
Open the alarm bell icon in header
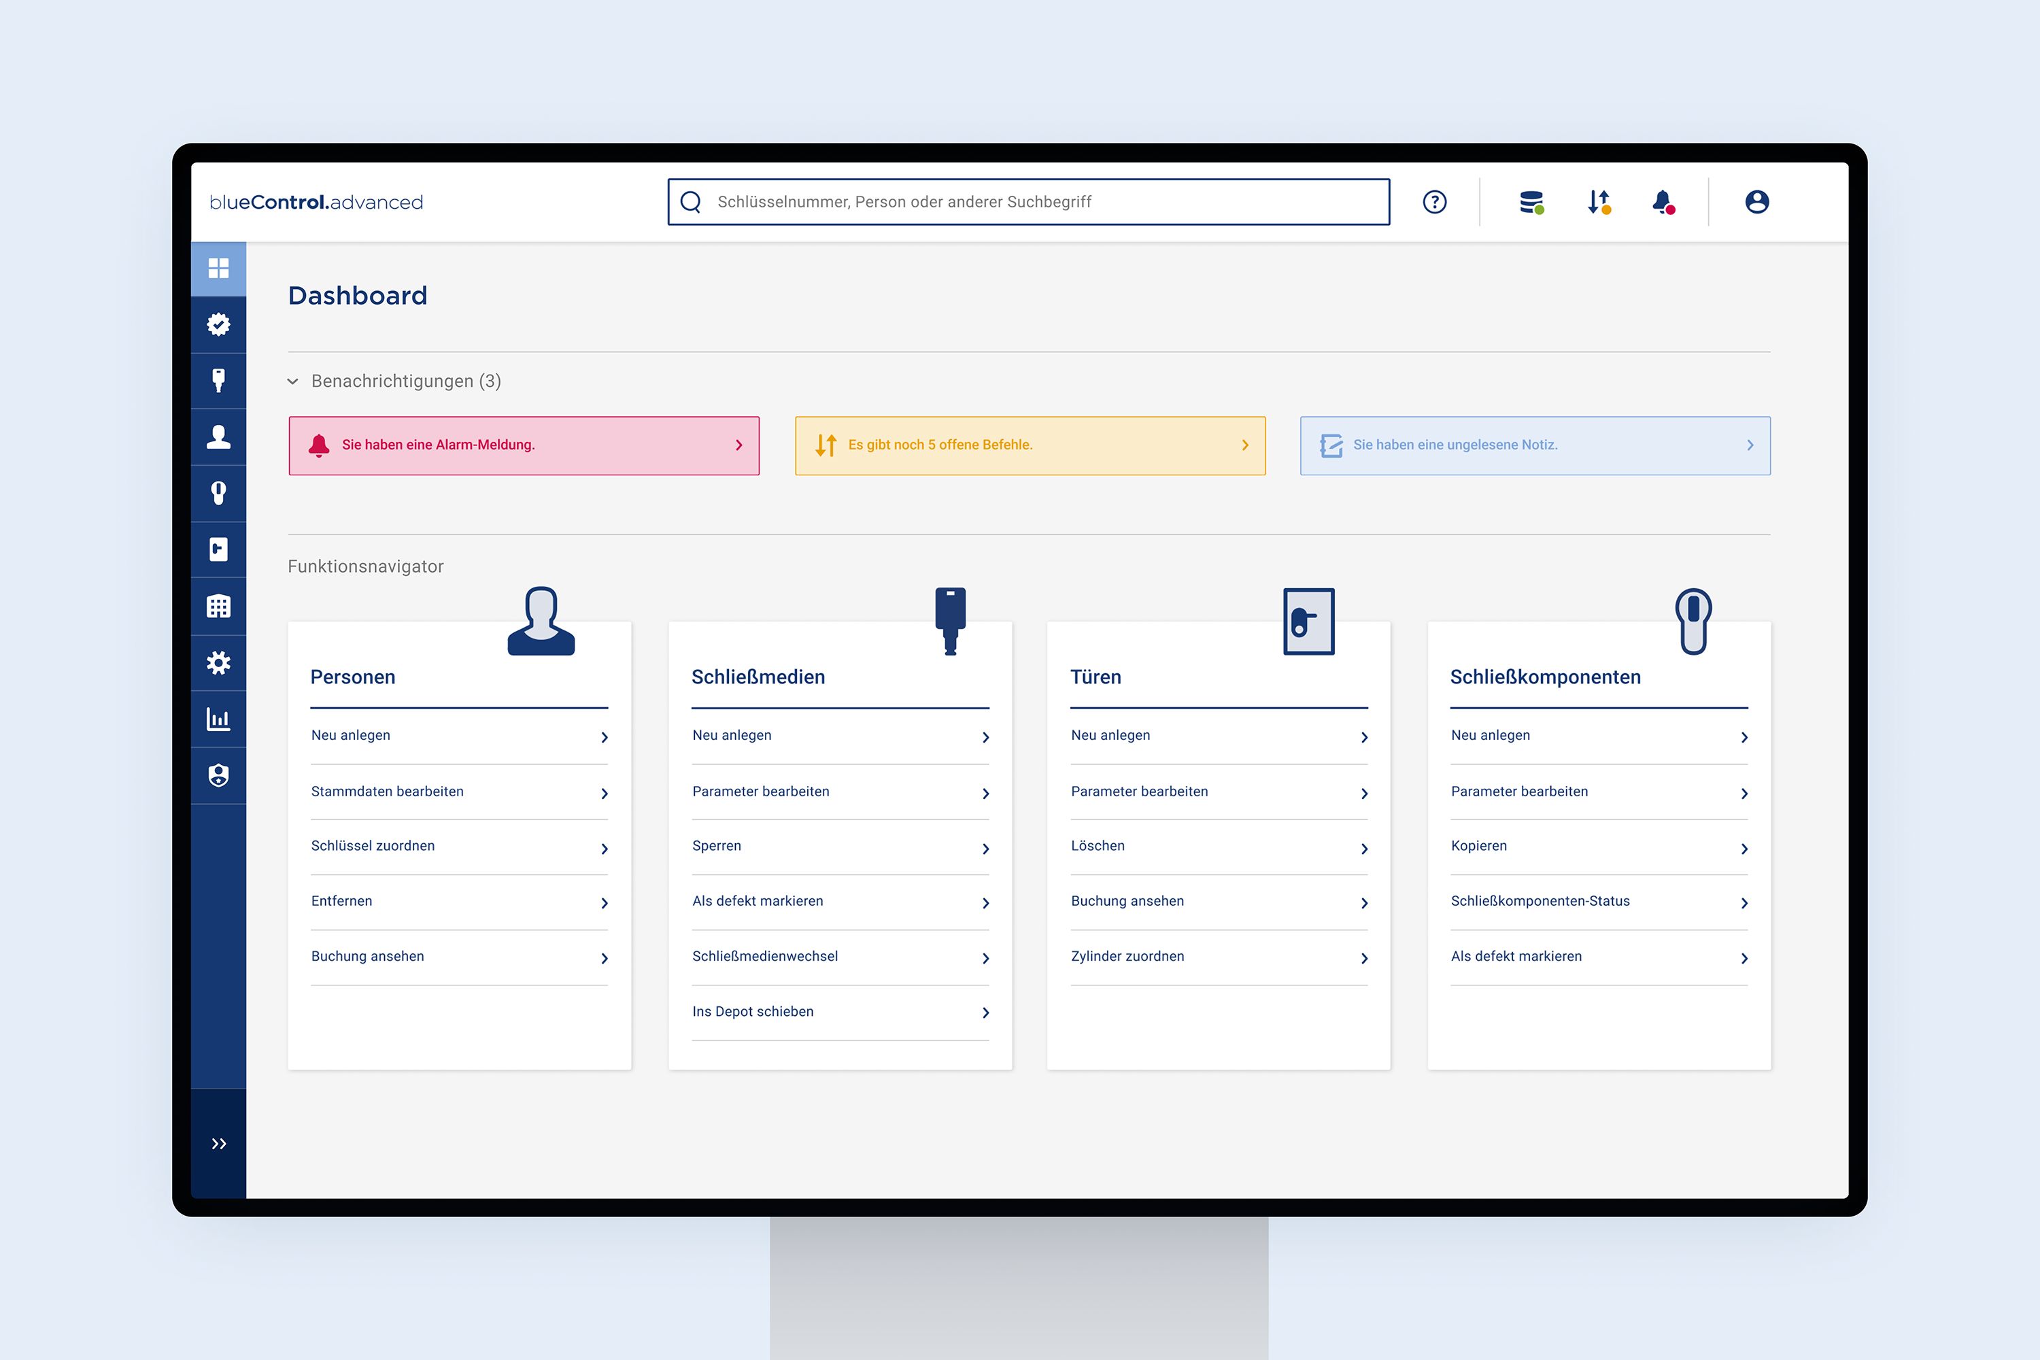tap(1662, 202)
